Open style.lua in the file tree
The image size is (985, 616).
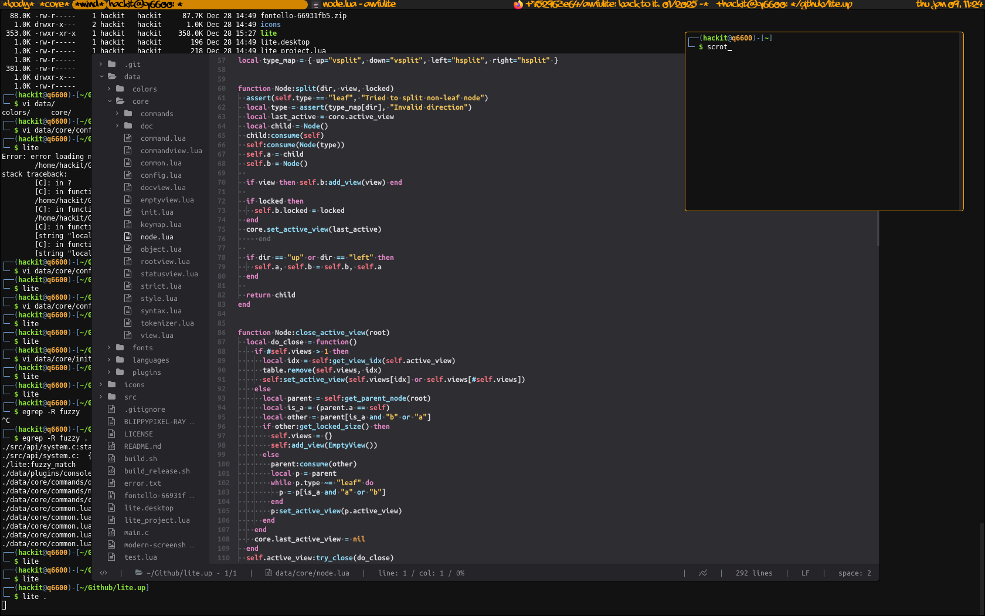(159, 299)
